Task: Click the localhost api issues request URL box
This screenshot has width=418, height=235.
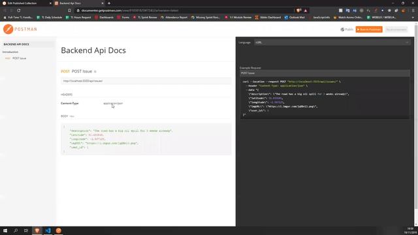Action: click(146, 81)
